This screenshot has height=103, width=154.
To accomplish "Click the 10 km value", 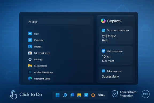I will point(107,57).
